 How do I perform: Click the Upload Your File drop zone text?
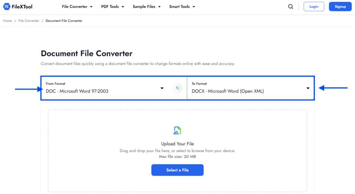177,144
